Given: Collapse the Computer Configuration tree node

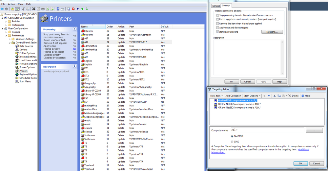Looking at the screenshot, I should 3,18.
